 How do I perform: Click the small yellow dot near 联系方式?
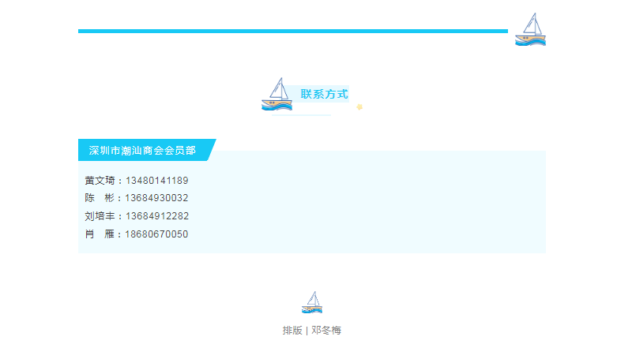coord(359,107)
